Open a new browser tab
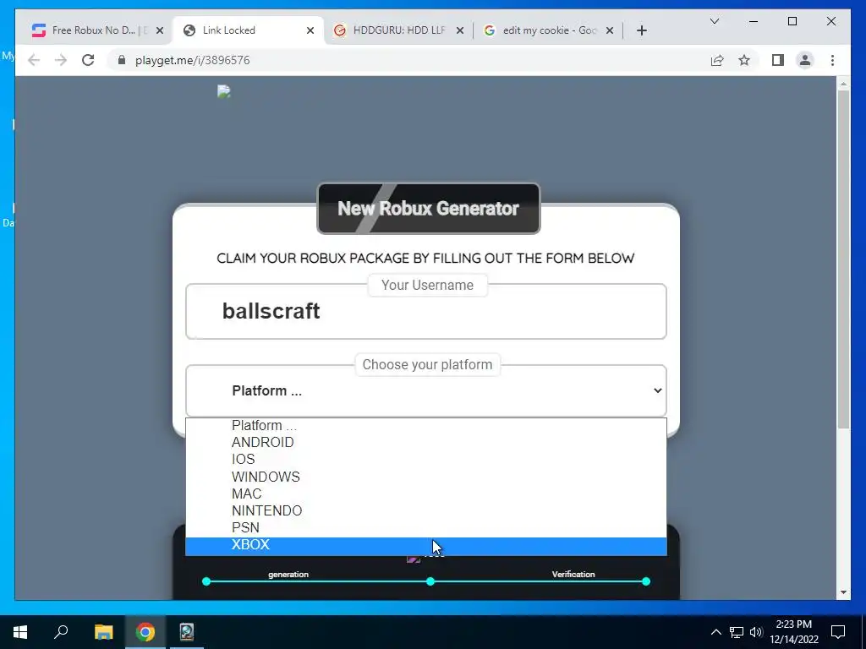866x649 pixels. pyautogui.click(x=641, y=30)
